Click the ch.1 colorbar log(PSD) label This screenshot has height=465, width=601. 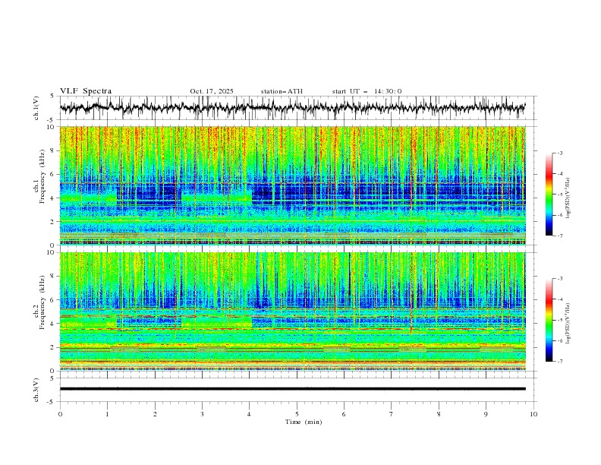point(568,198)
